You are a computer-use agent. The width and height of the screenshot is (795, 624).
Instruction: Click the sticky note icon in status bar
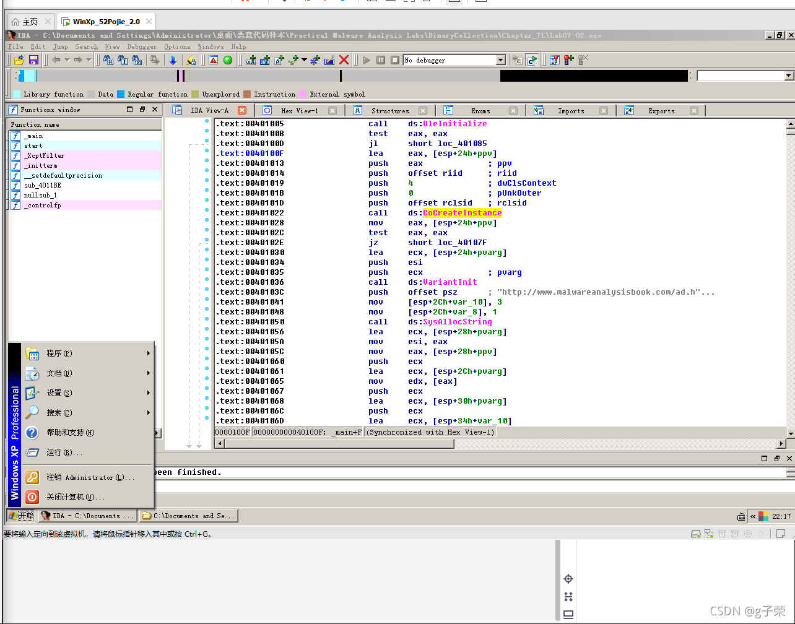782,534
